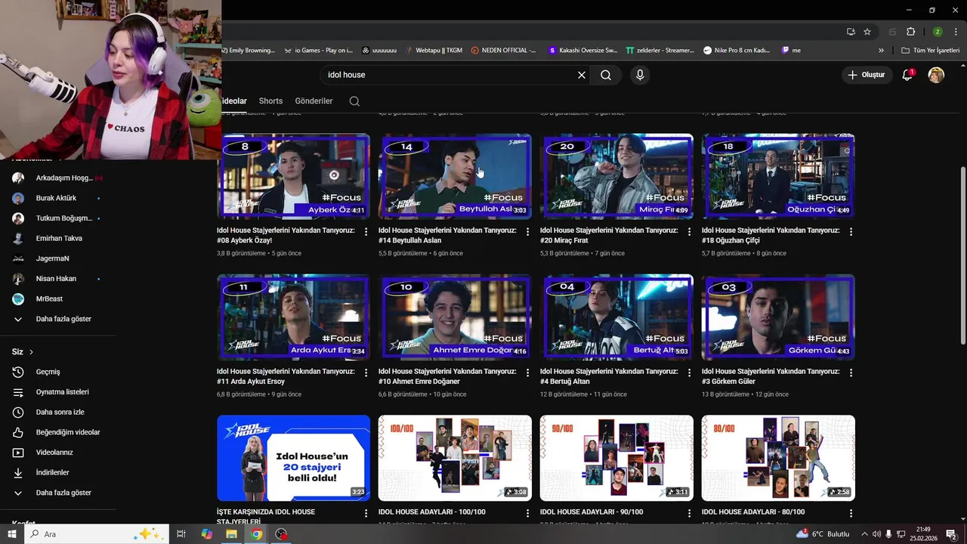
Task: Open the Chrome three-dot menu
Action: [x=956, y=32]
